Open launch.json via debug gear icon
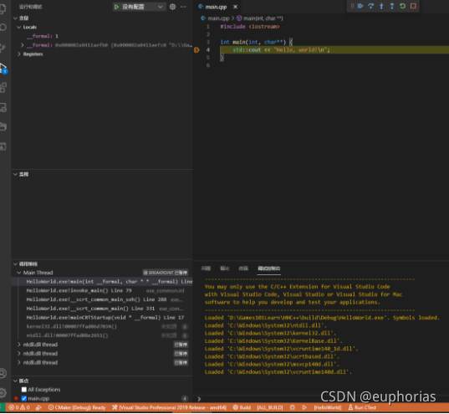Viewport: 449px width, 414px height. point(172,7)
